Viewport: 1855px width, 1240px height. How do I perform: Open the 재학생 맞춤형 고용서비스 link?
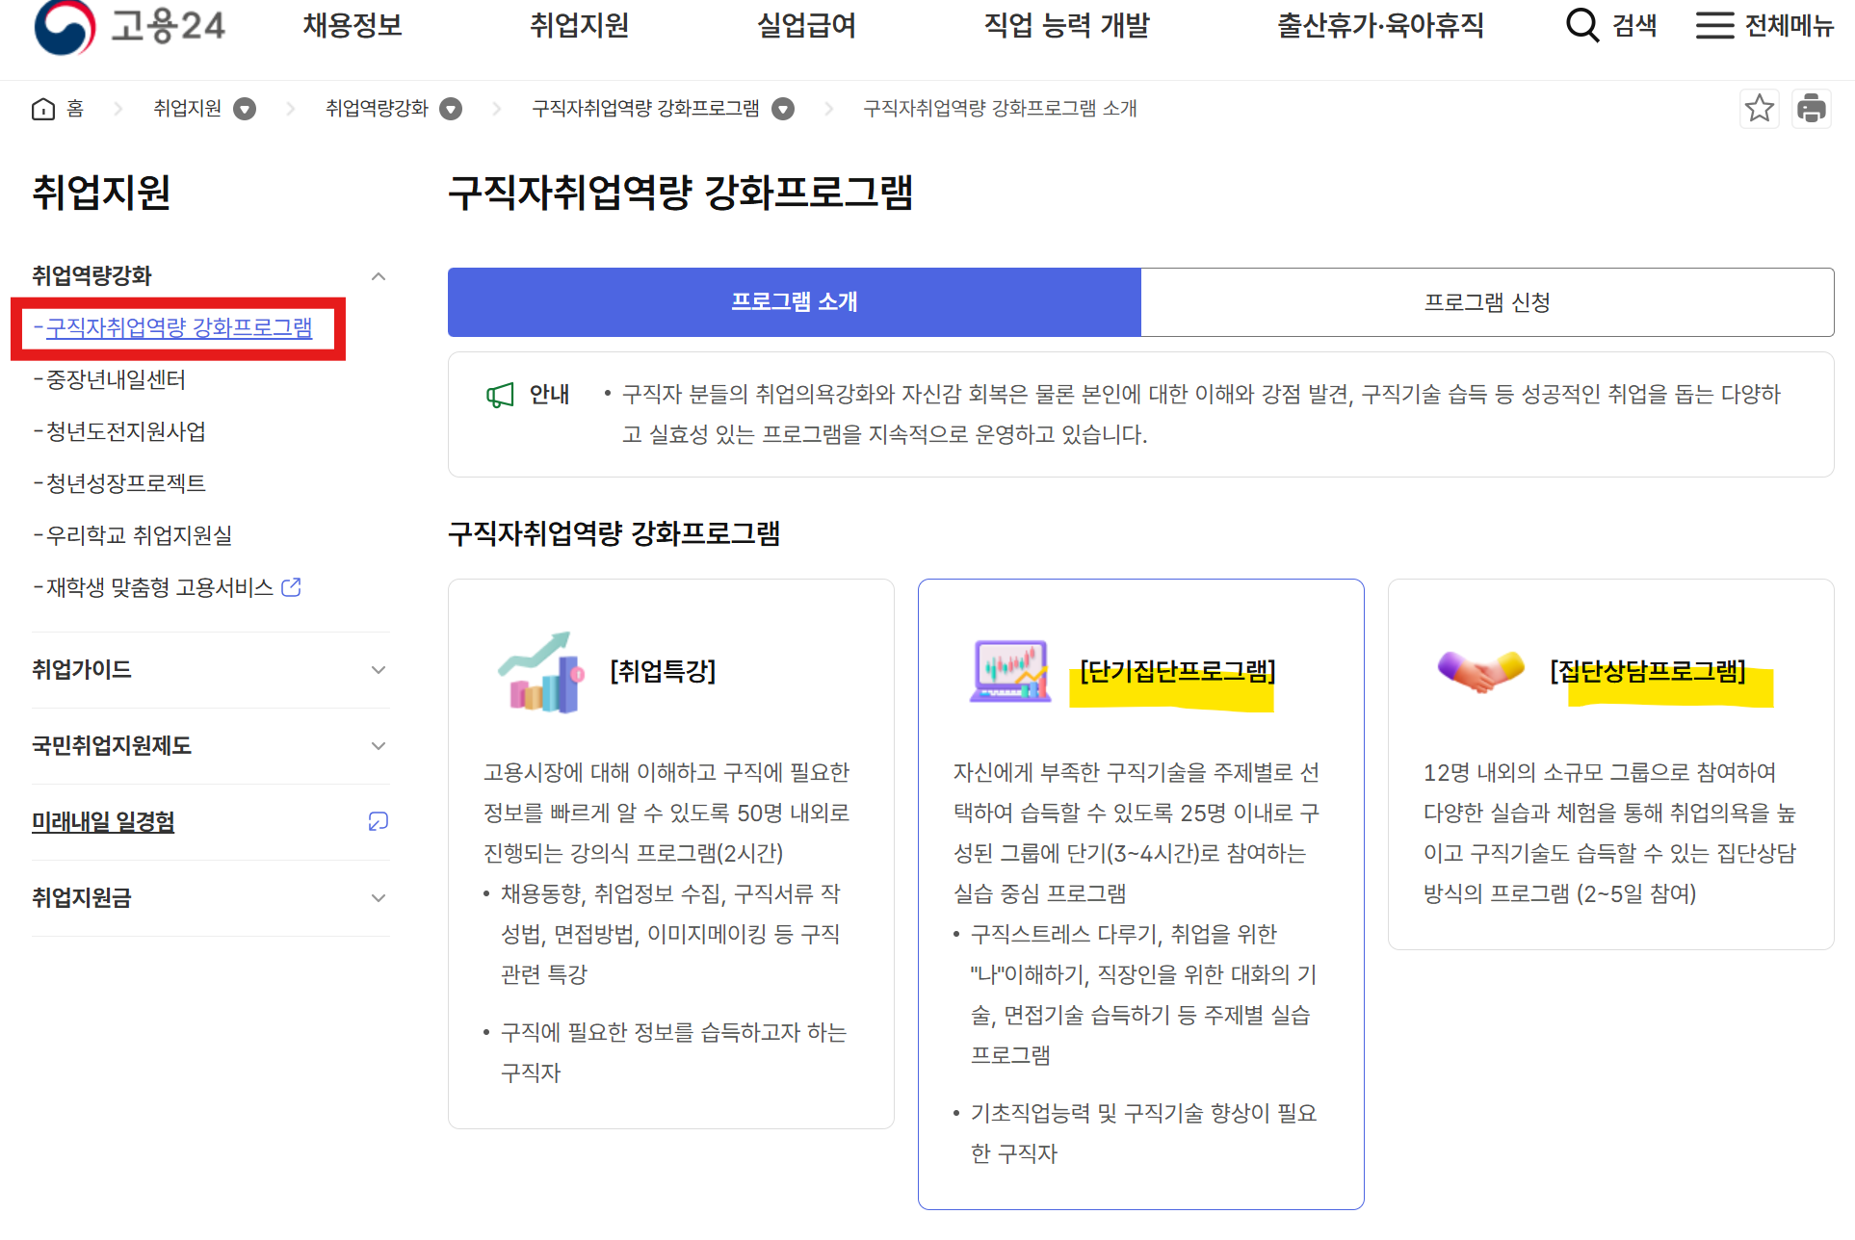[160, 587]
